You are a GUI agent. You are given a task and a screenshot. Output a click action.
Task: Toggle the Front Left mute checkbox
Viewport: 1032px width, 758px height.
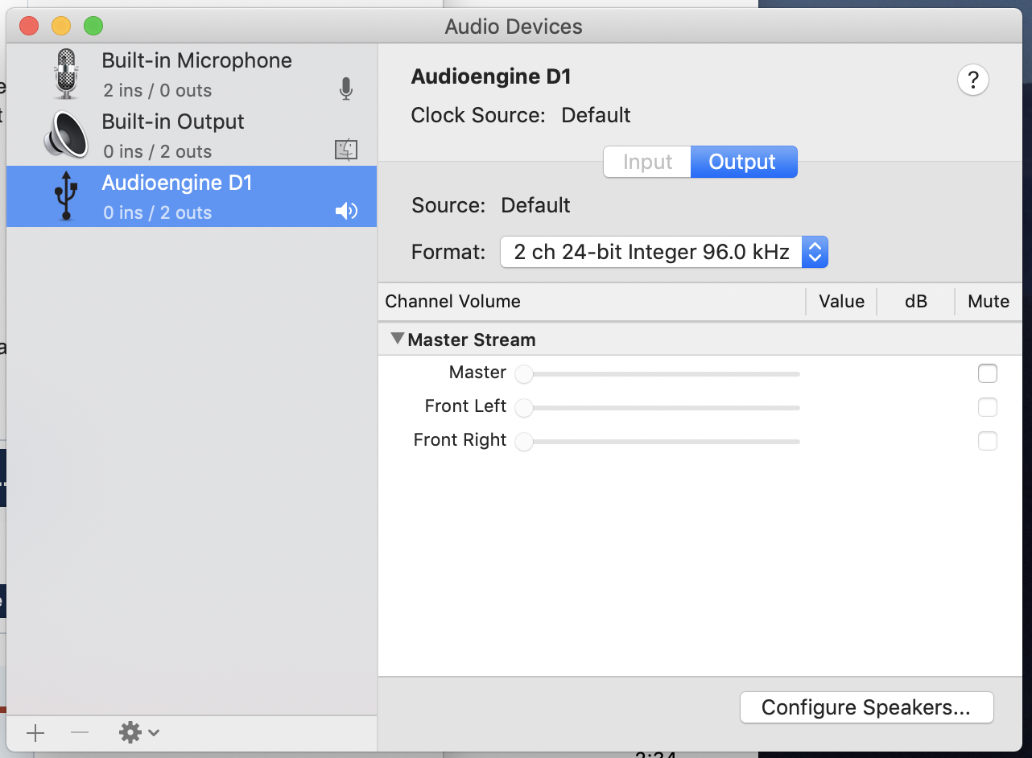click(987, 407)
